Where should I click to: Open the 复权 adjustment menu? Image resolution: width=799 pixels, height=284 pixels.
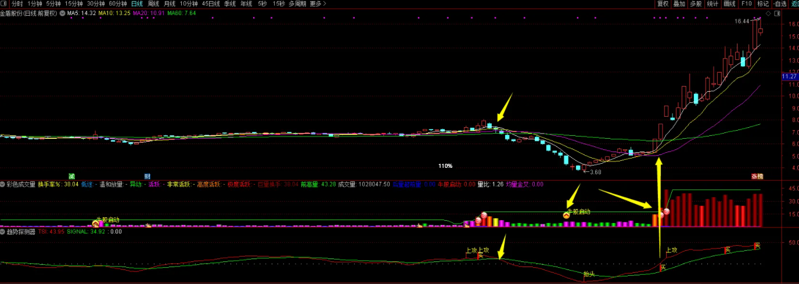(663, 3)
